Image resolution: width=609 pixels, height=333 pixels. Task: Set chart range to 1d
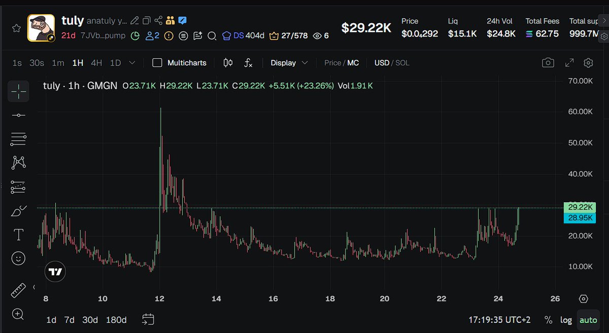click(x=51, y=320)
